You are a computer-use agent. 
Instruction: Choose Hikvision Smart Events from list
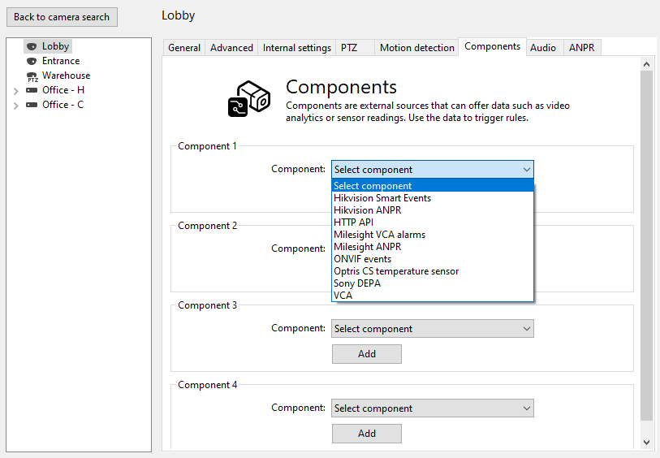point(432,198)
